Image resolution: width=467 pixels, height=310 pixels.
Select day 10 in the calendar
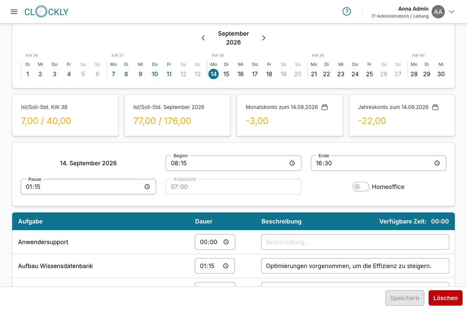click(154, 74)
